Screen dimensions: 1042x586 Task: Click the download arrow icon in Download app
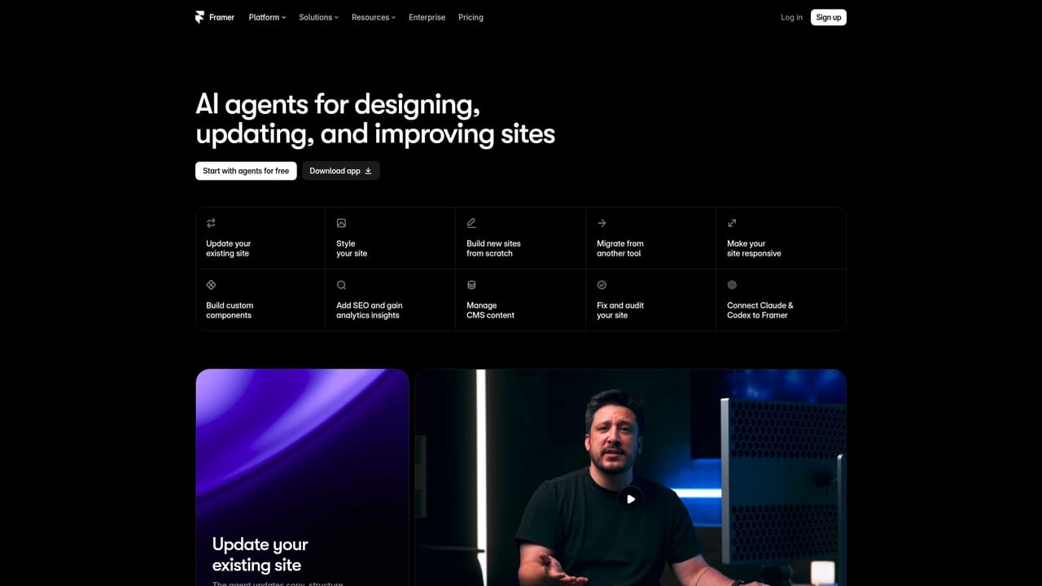pyautogui.click(x=368, y=171)
